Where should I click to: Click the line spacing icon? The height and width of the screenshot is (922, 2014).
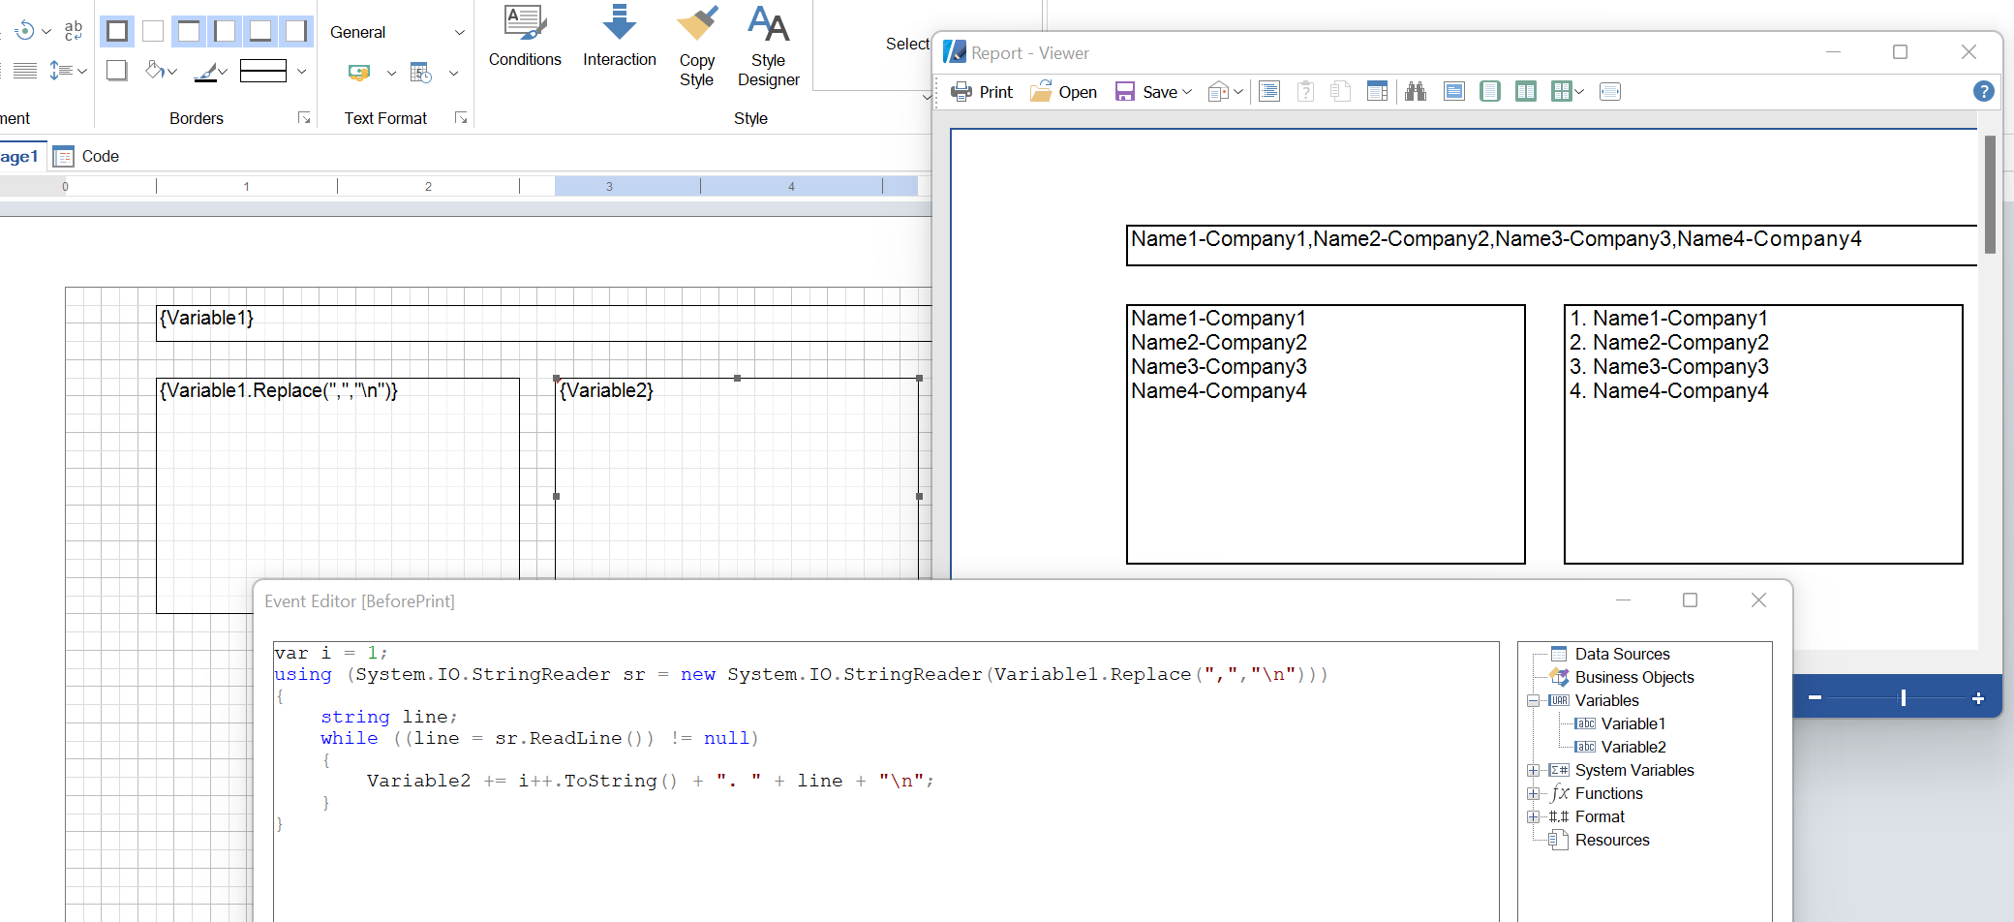coord(61,71)
